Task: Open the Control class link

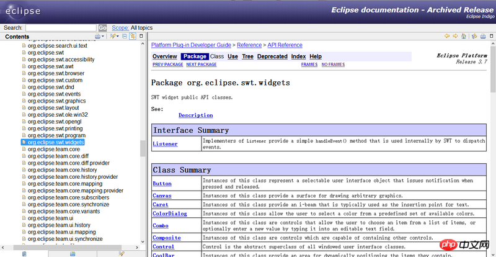Action: pos(164,246)
